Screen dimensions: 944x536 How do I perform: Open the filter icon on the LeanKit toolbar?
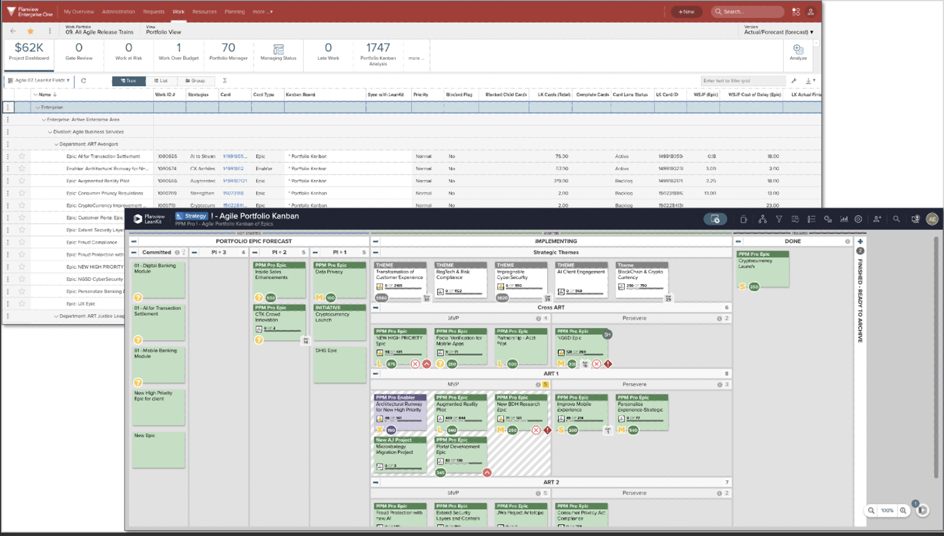[x=779, y=219]
